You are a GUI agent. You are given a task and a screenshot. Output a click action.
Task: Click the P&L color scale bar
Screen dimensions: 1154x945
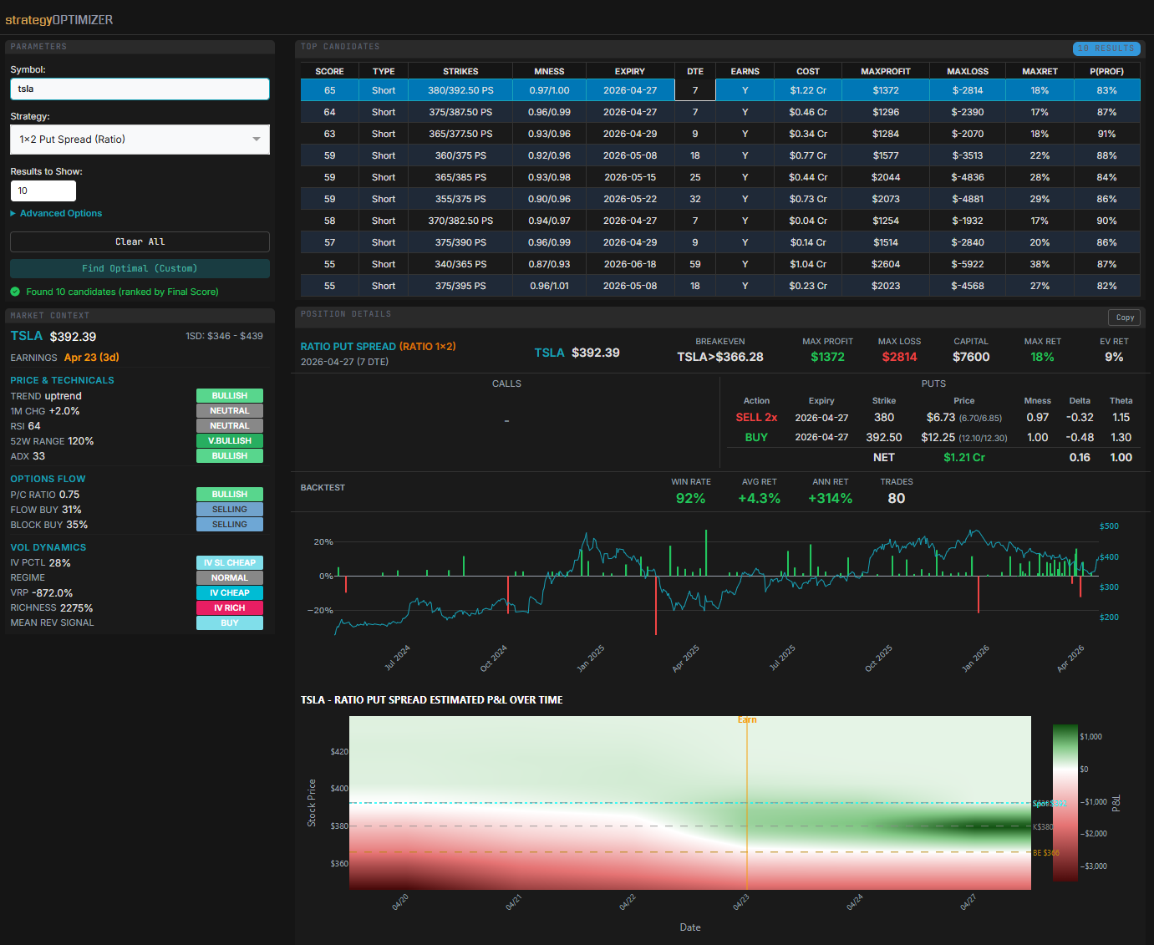click(1065, 803)
